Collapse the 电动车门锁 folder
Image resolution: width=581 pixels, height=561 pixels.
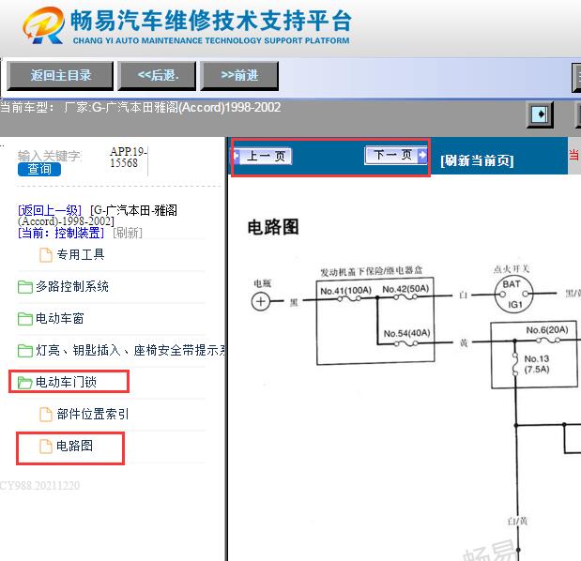[x=66, y=382]
